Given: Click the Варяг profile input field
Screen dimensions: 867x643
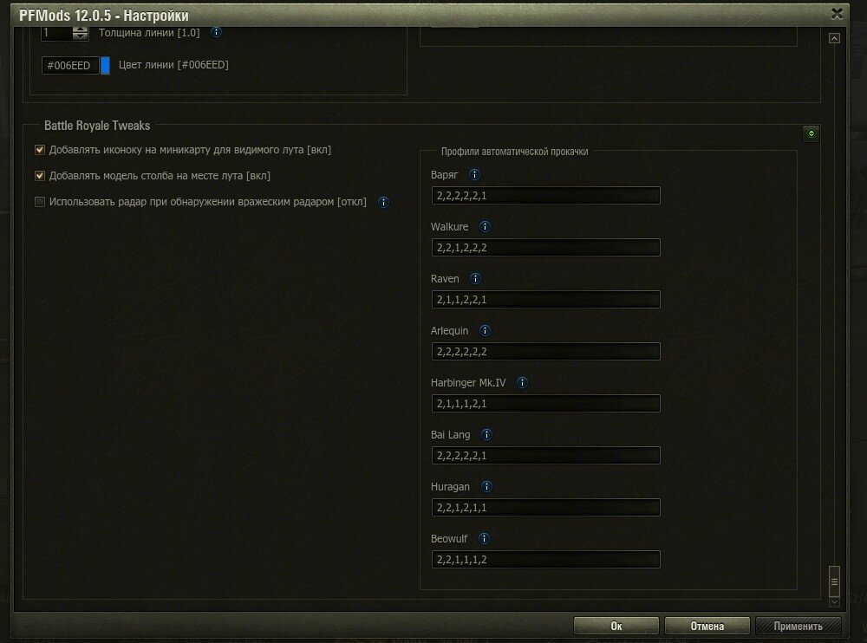Looking at the screenshot, I should [545, 196].
